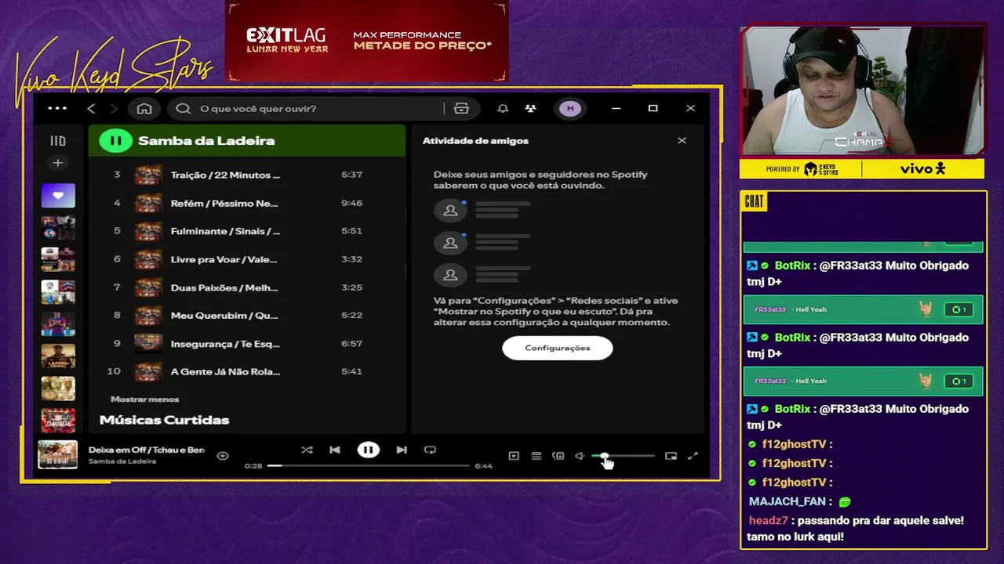Adjust the volume slider
The image size is (1004, 564).
tap(623, 456)
